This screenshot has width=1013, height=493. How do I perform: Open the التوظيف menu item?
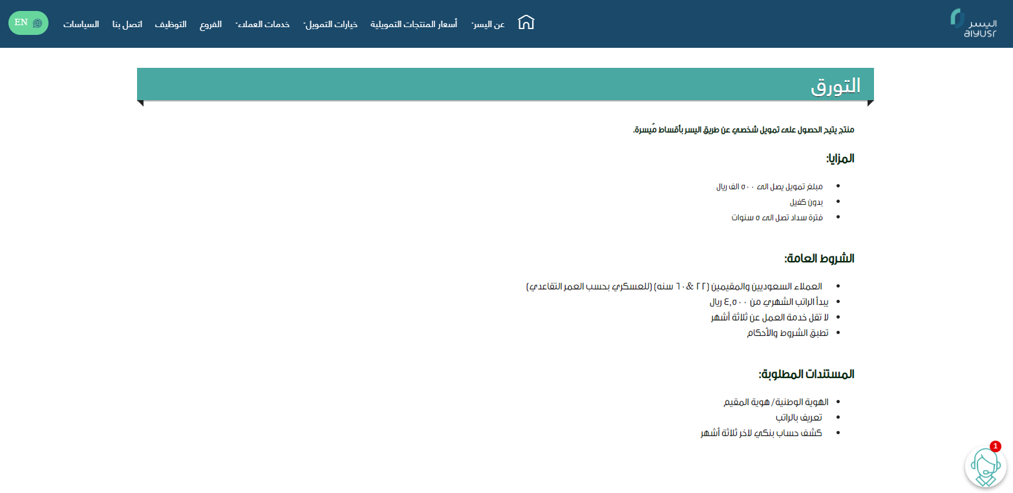tap(171, 25)
